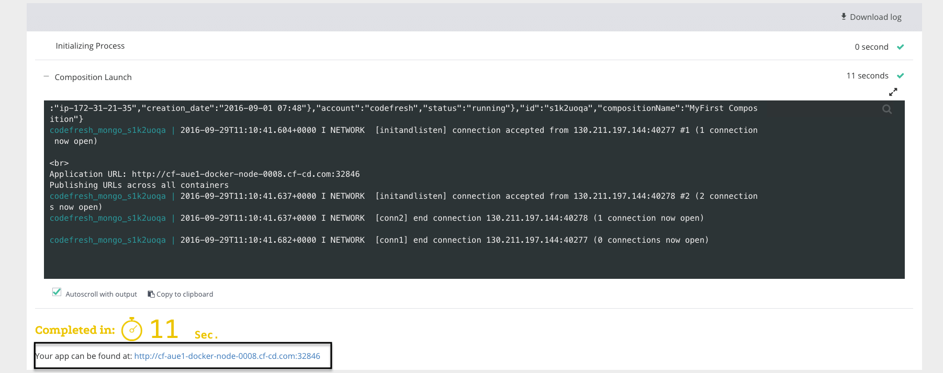Click the Publishing URLs across all containers line
The width and height of the screenshot is (943, 373).
coord(139,185)
